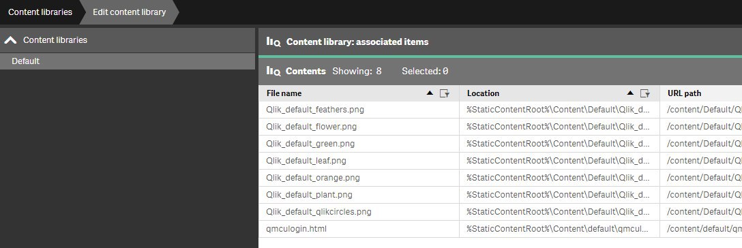Viewport: 742px width, 248px height.
Task: Select qmculogin.html file row
Action: coord(500,229)
